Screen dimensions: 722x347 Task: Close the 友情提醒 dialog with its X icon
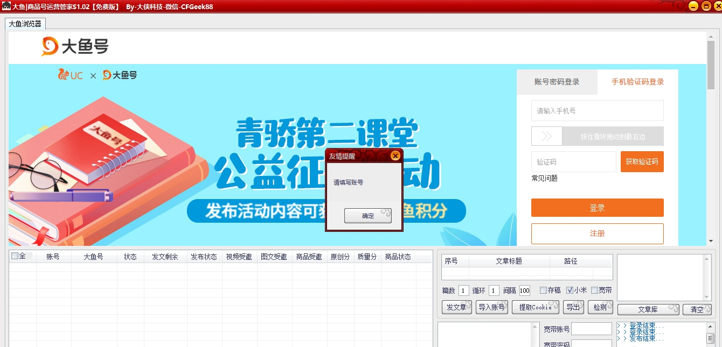pyautogui.click(x=395, y=156)
